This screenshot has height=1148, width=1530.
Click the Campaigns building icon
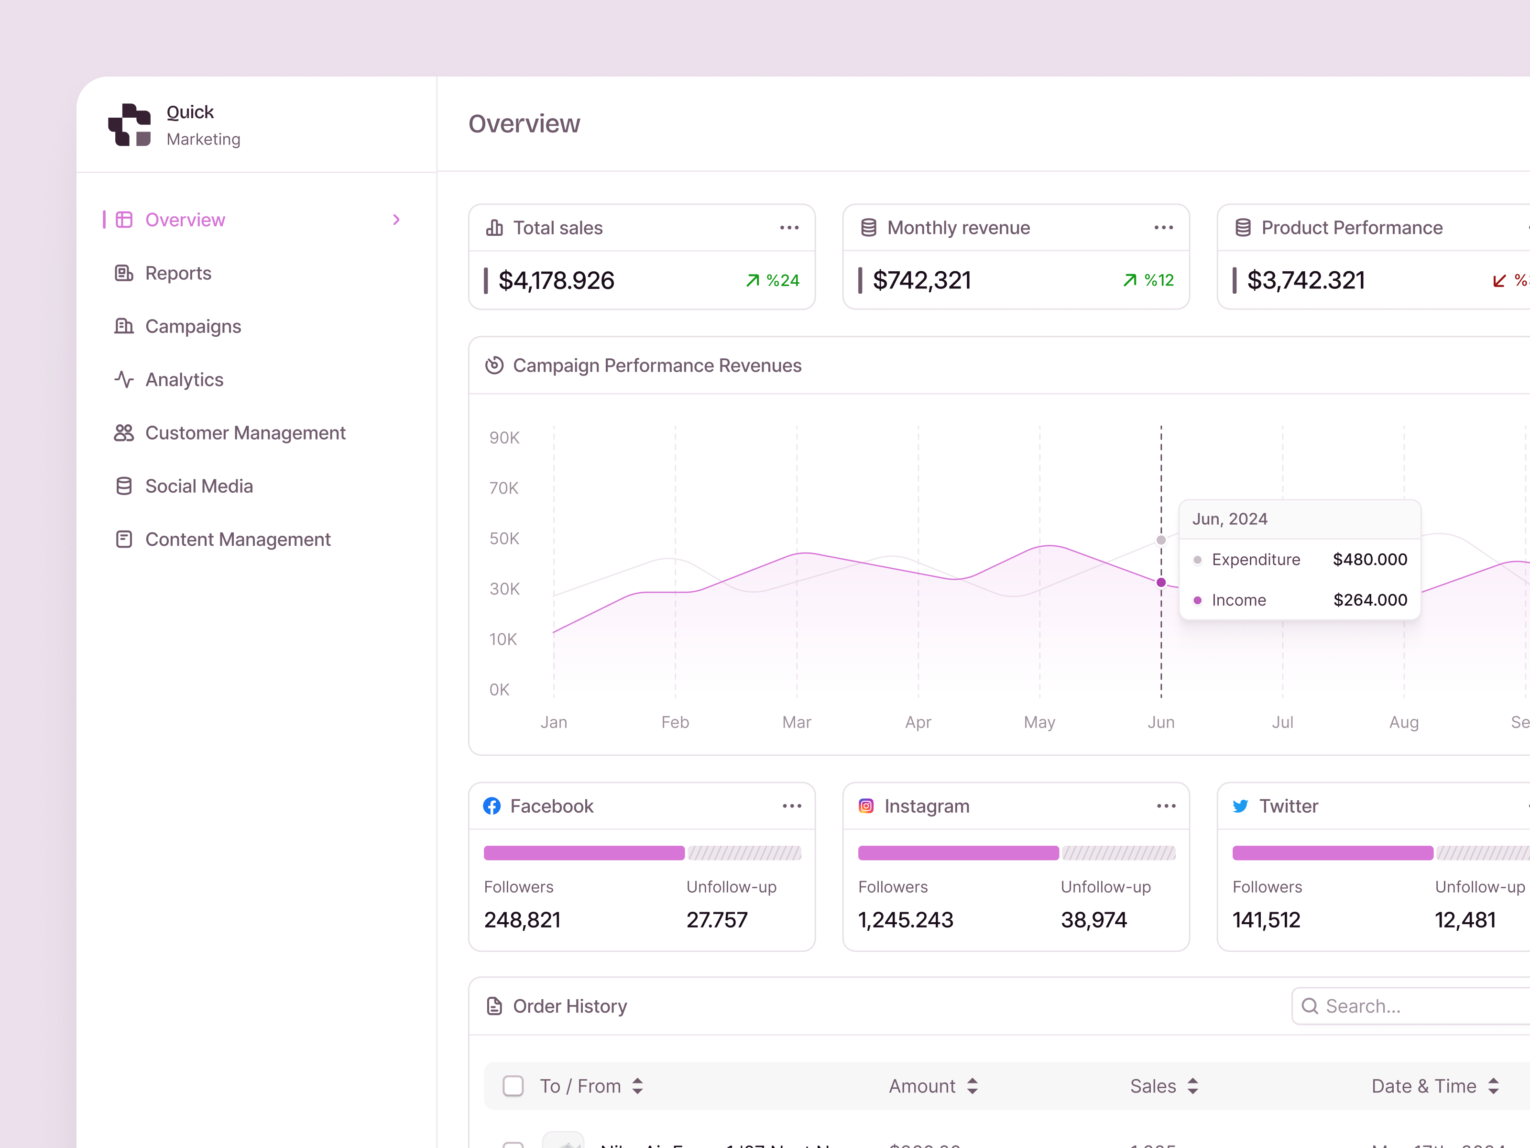click(124, 326)
